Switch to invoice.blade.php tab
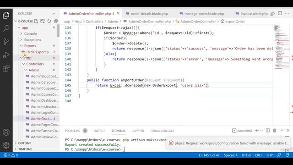The width and height of the screenshot is (293, 165). pyautogui.click(x=252, y=14)
